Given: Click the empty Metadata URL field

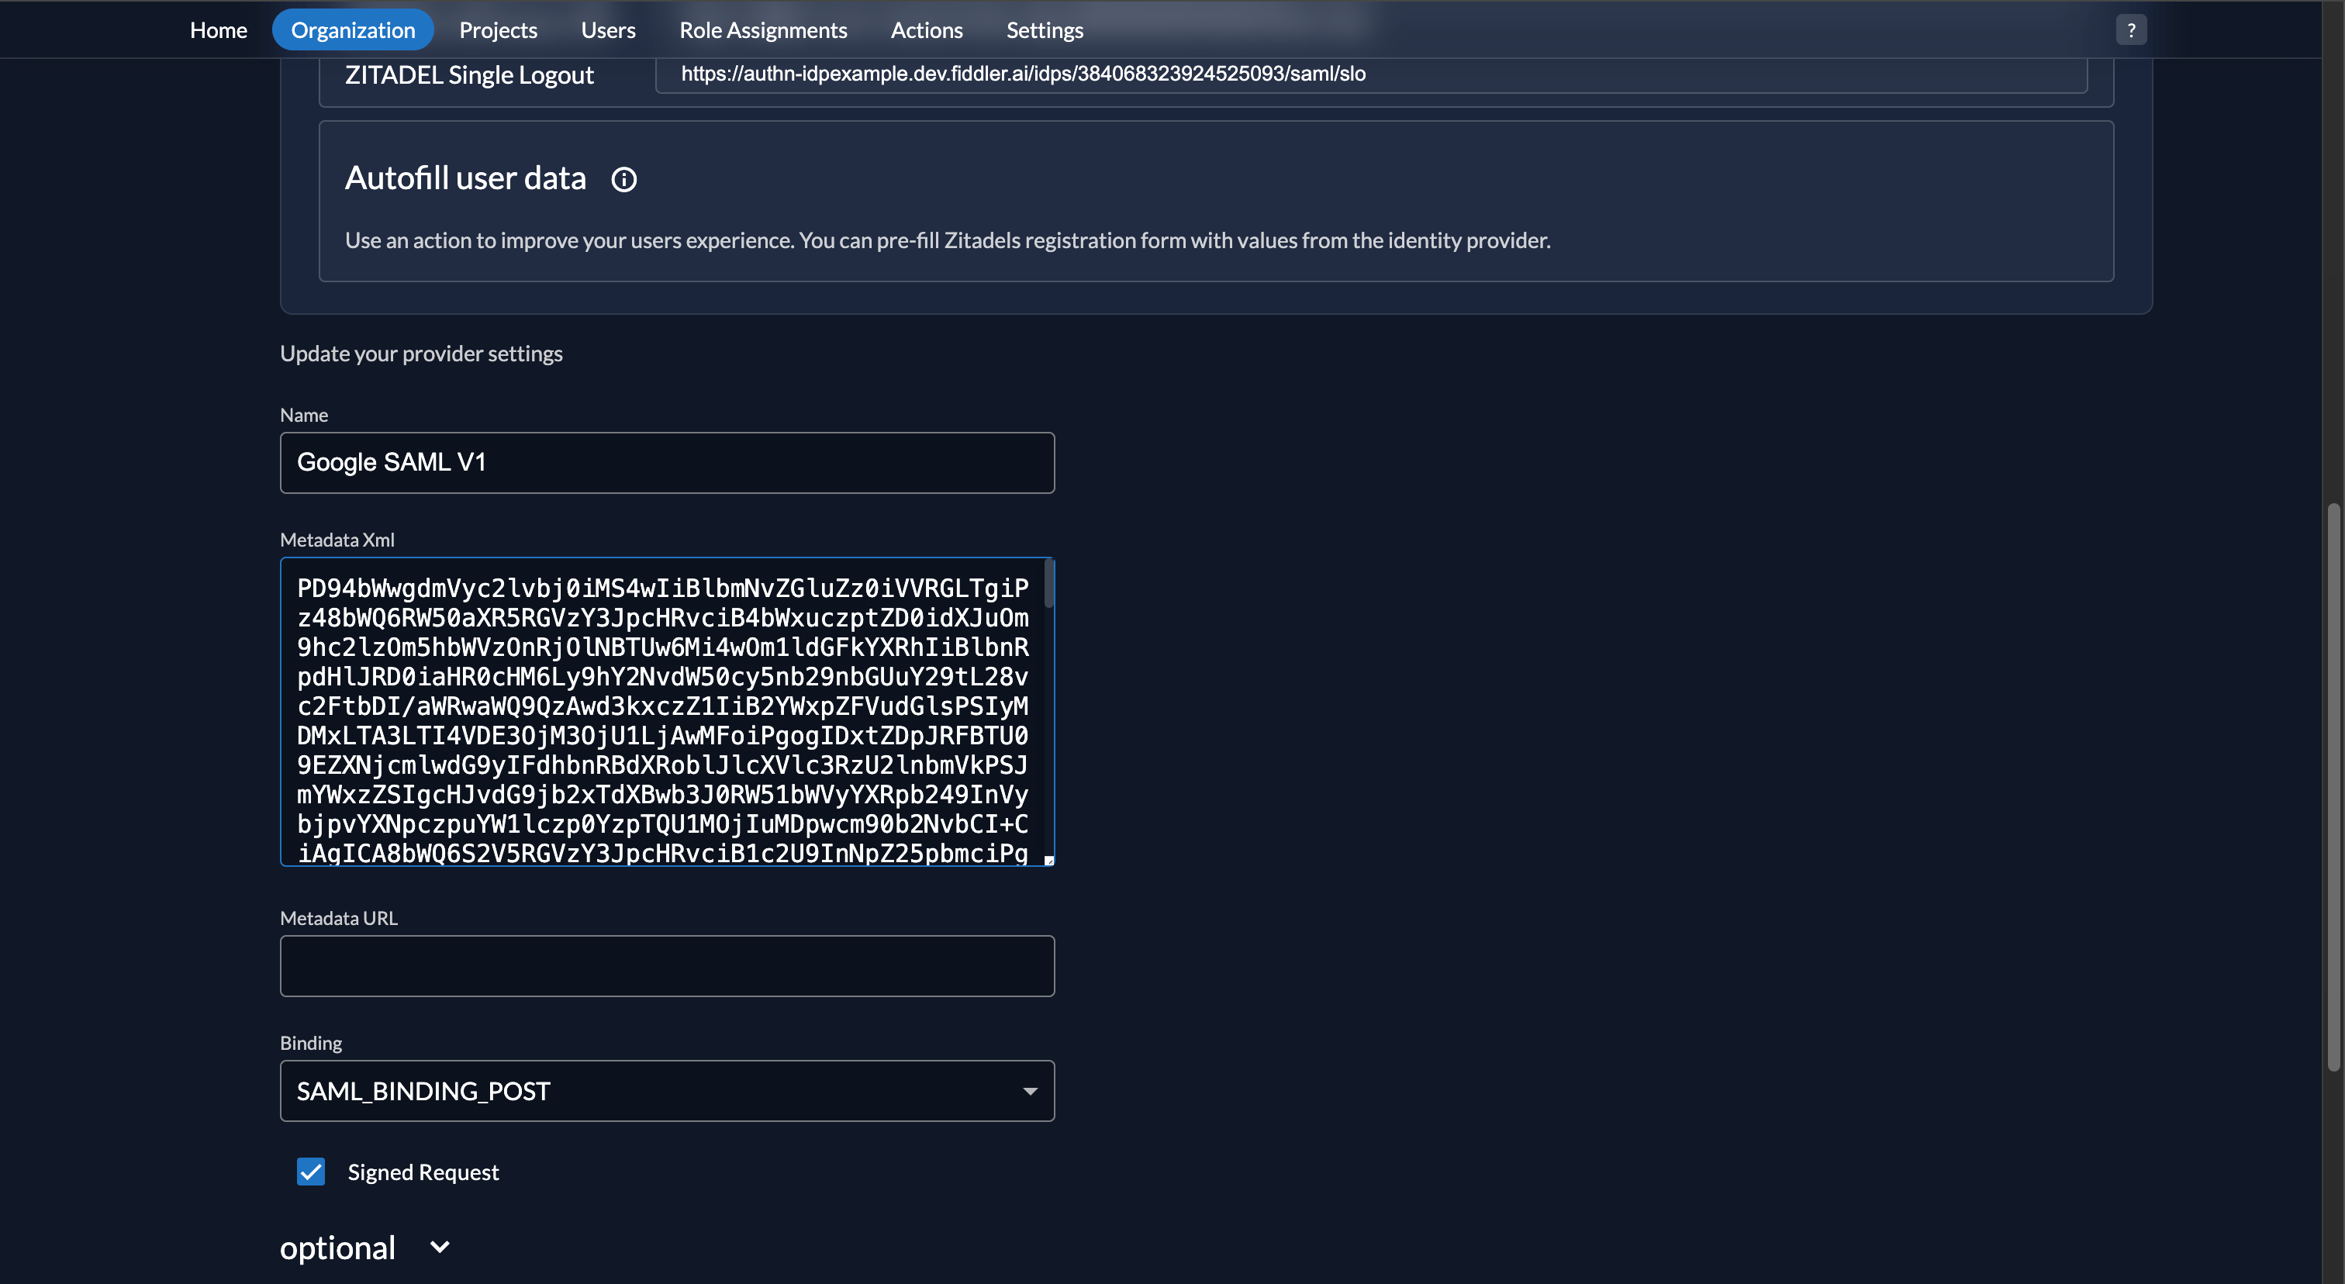Looking at the screenshot, I should point(667,966).
